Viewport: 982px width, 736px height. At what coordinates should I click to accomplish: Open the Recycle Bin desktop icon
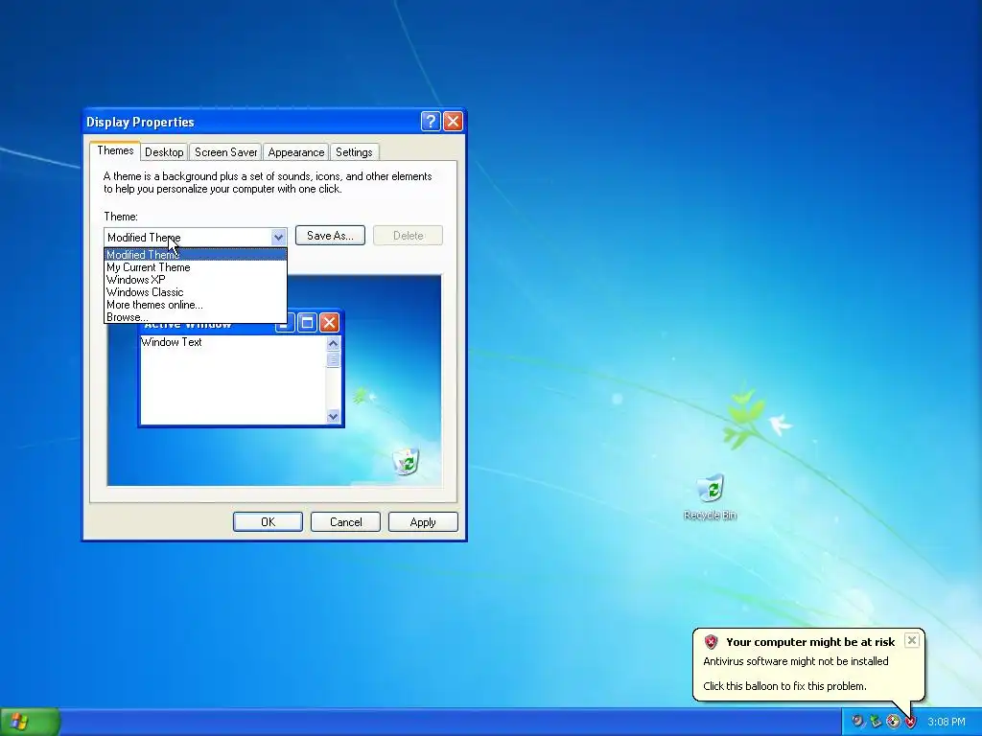(x=711, y=497)
